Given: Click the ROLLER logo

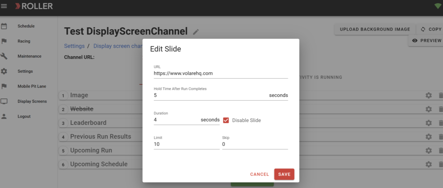Looking at the screenshot, I should pyautogui.click(x=34, y=6).
